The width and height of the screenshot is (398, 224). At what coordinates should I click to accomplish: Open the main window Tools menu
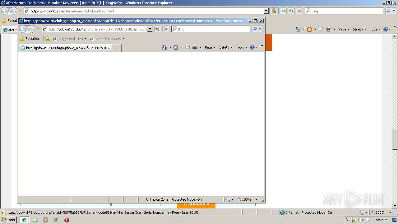(x=375, y=29)
